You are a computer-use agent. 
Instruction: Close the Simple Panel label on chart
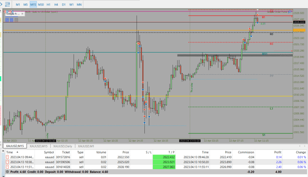click(22, 14)
